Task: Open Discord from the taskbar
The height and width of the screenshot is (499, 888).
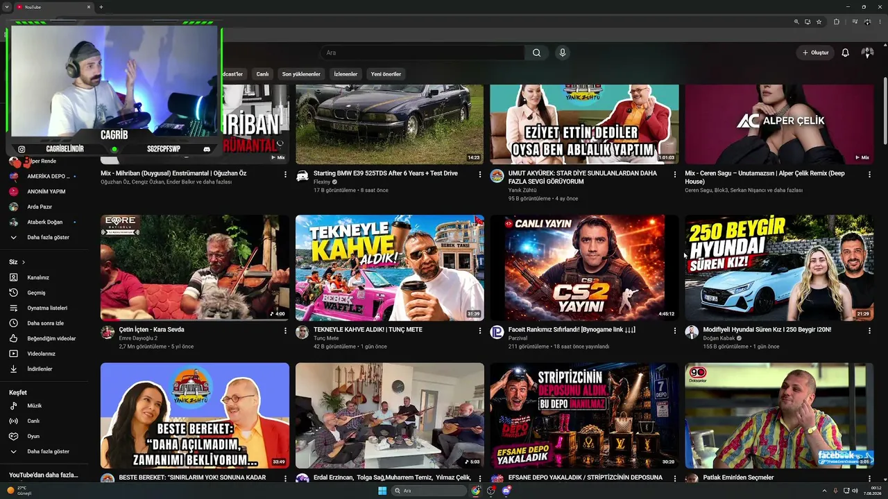Action: click(x=506, y=491)
